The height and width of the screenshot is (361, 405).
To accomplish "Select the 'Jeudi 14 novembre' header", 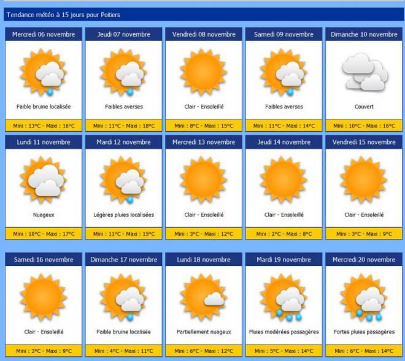I will [284, 142].
